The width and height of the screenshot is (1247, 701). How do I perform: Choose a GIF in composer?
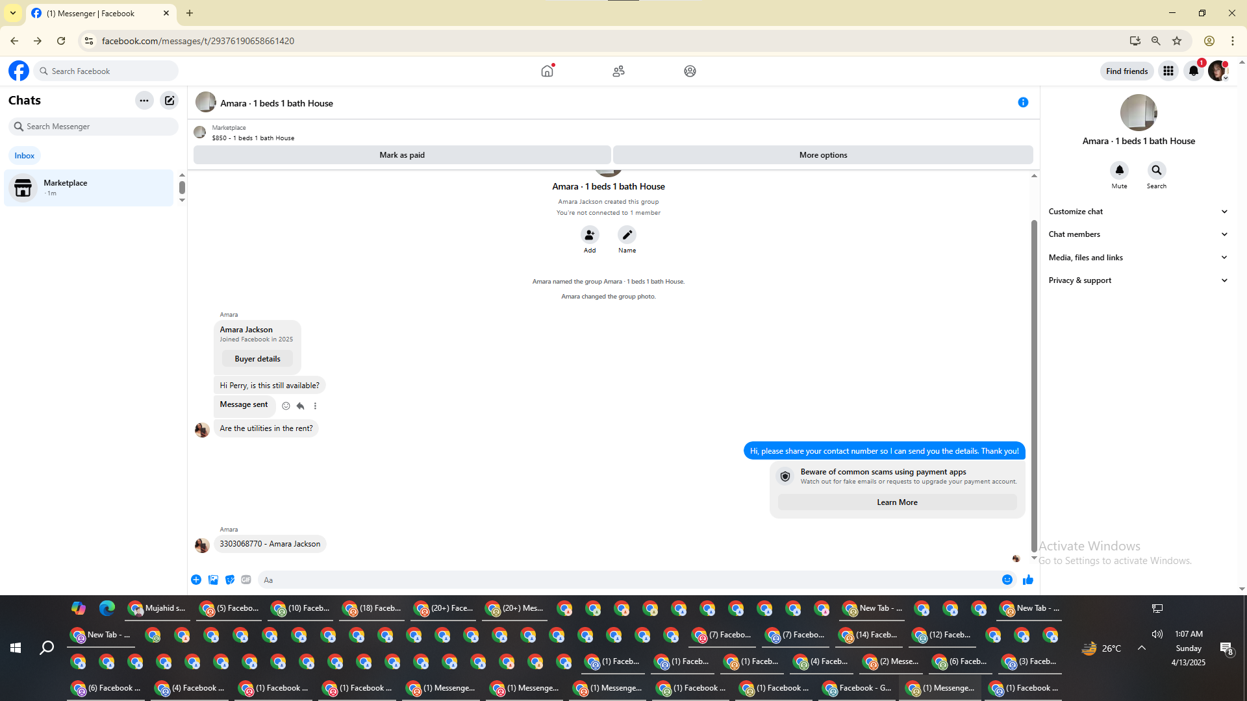(246, 580)
